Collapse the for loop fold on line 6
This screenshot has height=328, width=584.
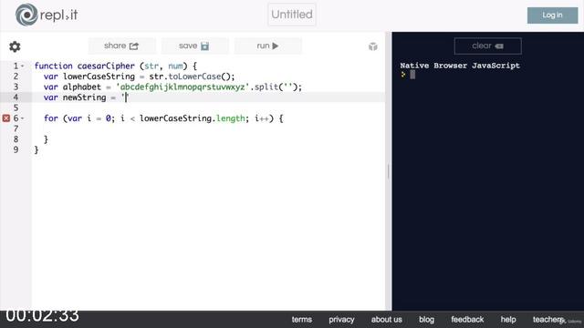[x=22, y=118]
